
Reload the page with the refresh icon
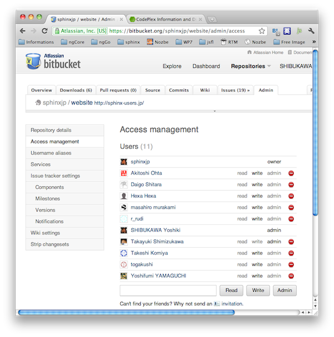45,31
